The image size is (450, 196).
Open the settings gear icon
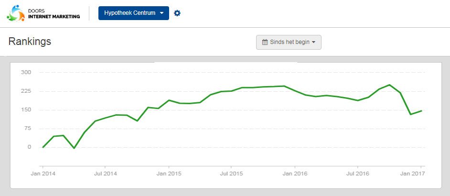pos(177,13)
